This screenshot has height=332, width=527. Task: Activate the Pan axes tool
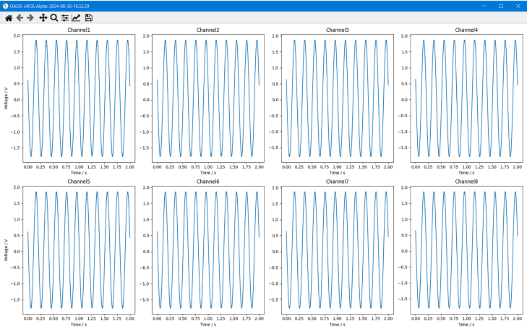(x=43, y=18)
